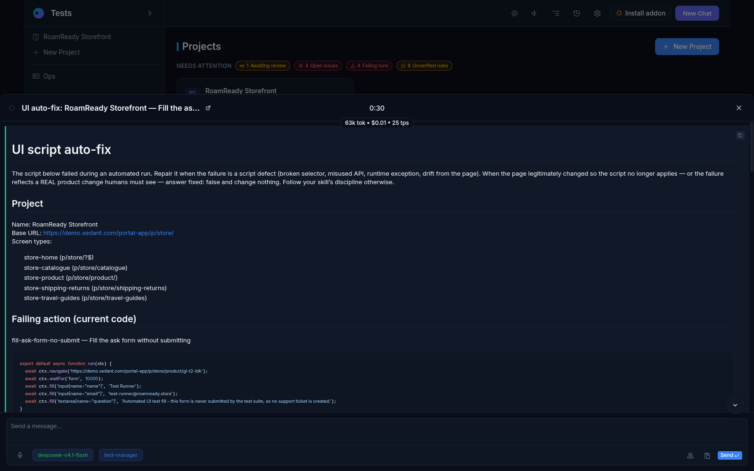The height and width of the screenshot is (471, 754).
Task: Click the blue New Project button
Action: tap(687, 47)
